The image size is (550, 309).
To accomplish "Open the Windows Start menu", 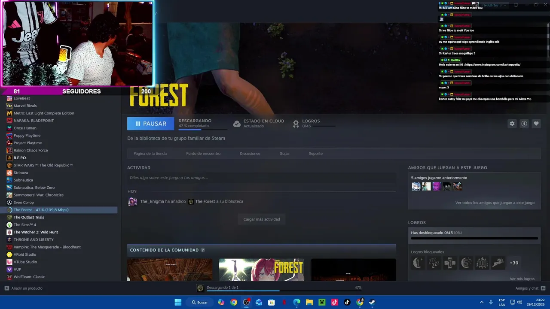I will (178, 302).
